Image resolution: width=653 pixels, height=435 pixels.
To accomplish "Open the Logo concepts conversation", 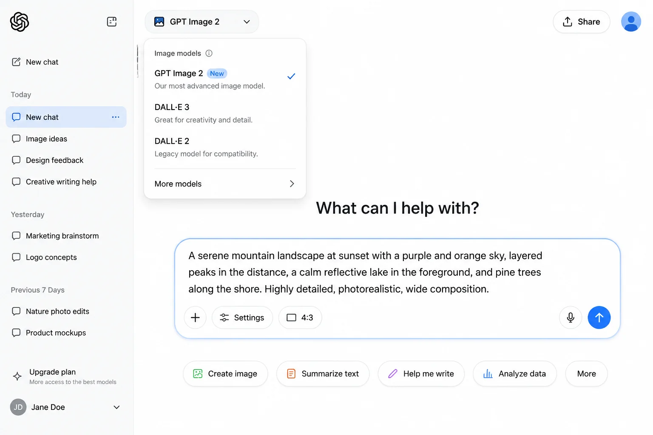I will [x=66, y=257].
